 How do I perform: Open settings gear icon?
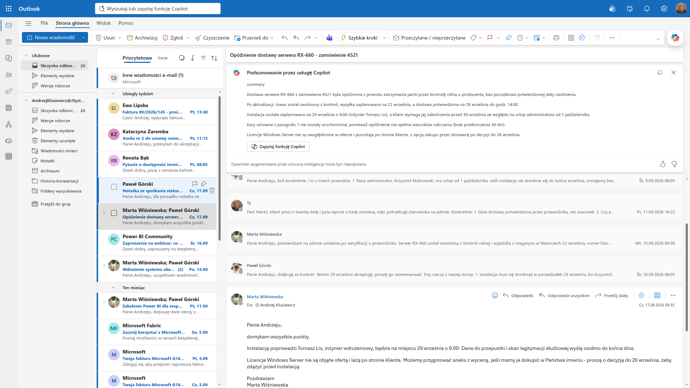click(664, 9)
